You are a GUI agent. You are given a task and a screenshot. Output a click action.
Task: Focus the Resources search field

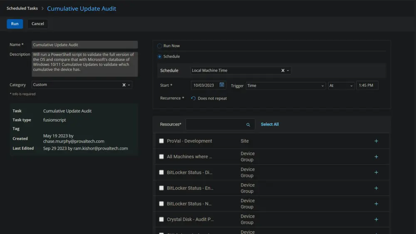[220, 124]
